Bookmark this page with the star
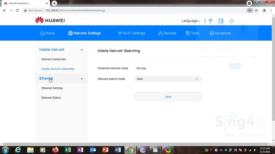The image size is (275, 154). pyautogui.click(x=256, y=10)
